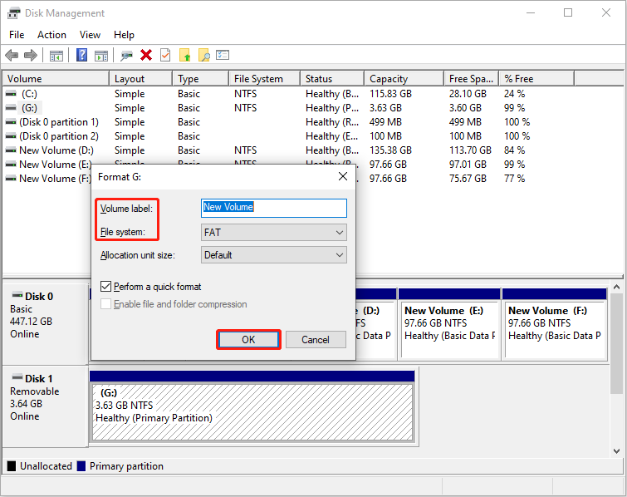Click the connect/rescan disk toolbar icon
The image size is (627, 497).
tap(127, 56)
